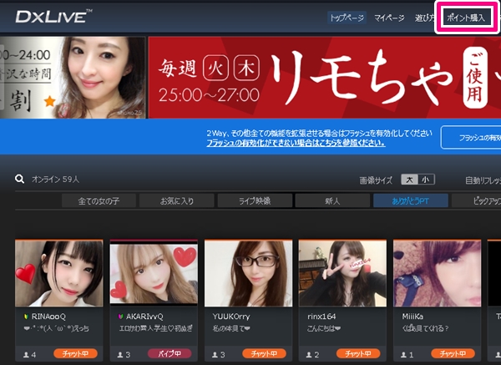
Task: Go to マイページ
Action: point(389,18)
